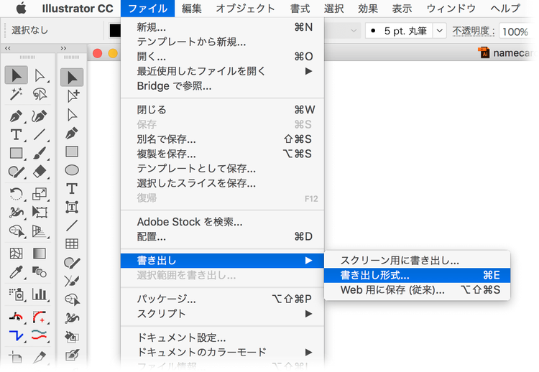
Task: Collapse the two-column toolbar with << arrows
Action: [8, 48]
